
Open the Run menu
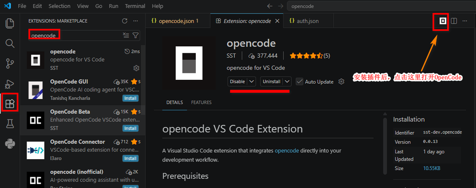click(114, 6)
